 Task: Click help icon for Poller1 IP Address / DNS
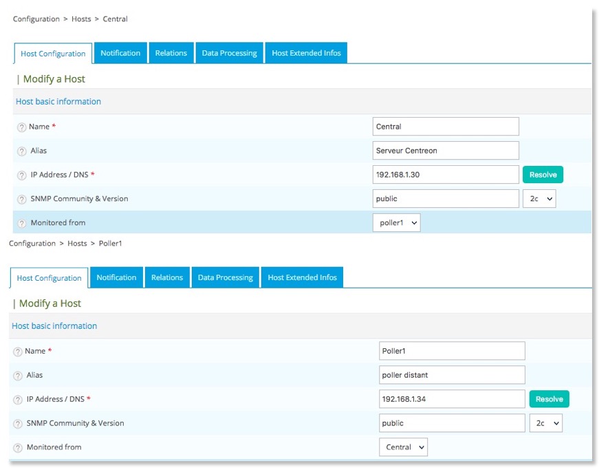[x=17, y=400]
